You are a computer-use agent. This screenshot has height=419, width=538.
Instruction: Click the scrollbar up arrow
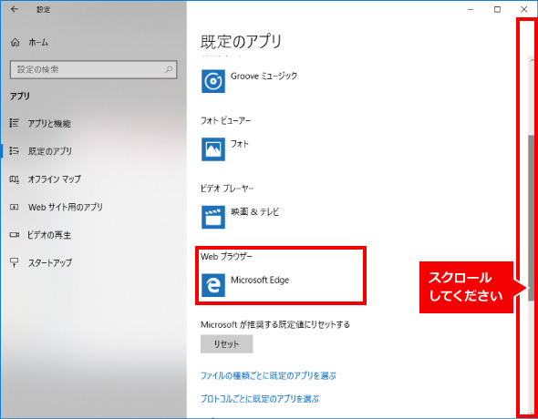tap(532, 60)
